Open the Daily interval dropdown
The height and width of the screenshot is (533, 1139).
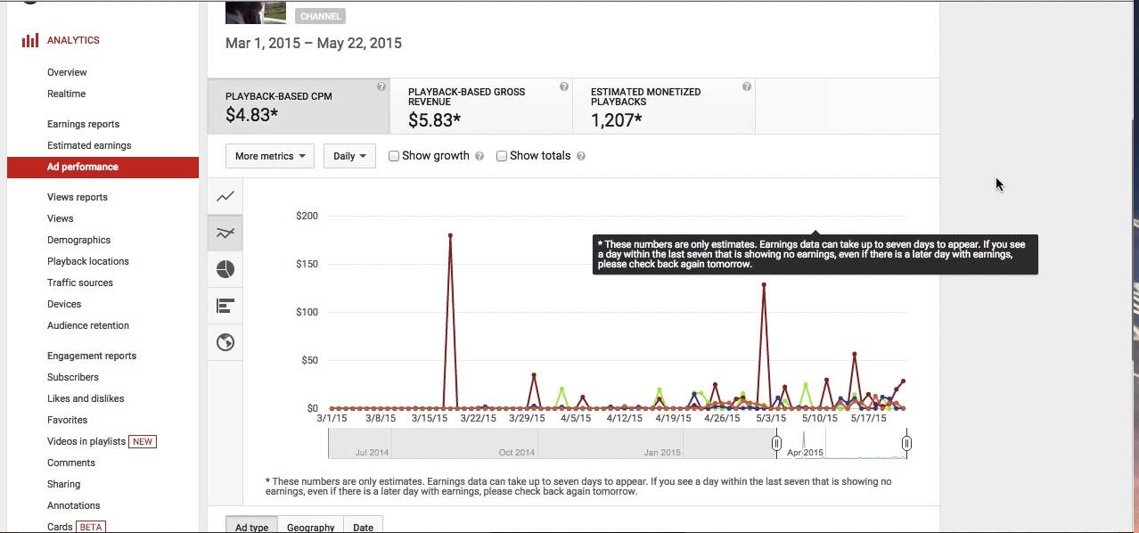[x=349, y=156]
